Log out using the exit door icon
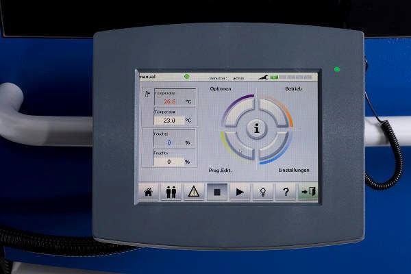Image resolution: width=411 pixels, height=274 pixels. click(308, 192)
